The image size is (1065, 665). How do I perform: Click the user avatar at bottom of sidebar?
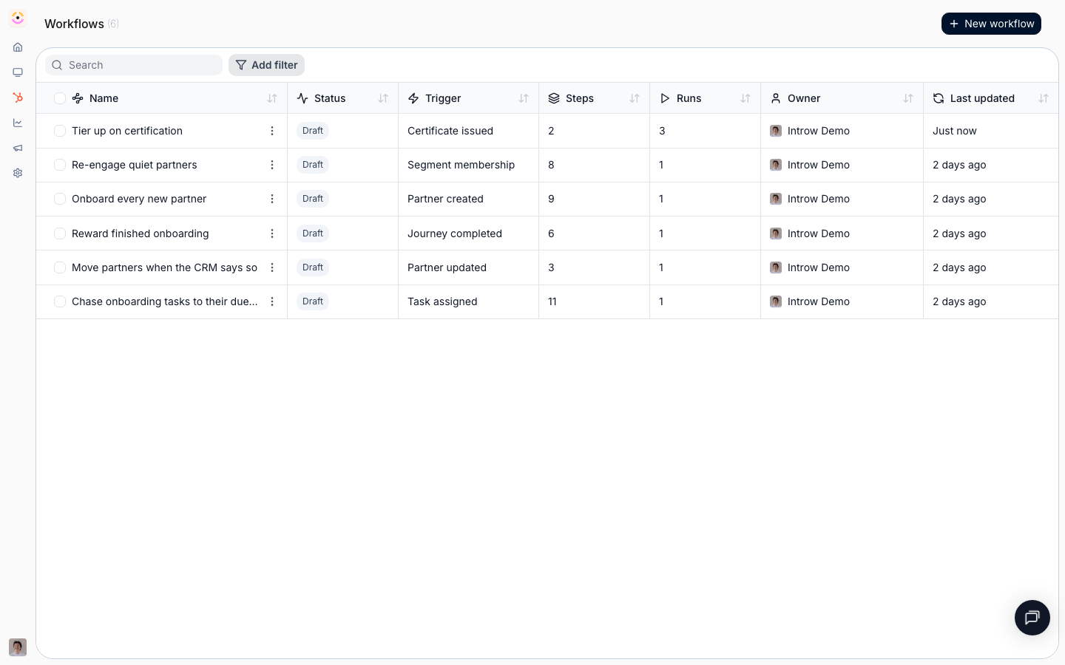click(x=18, y=647)
